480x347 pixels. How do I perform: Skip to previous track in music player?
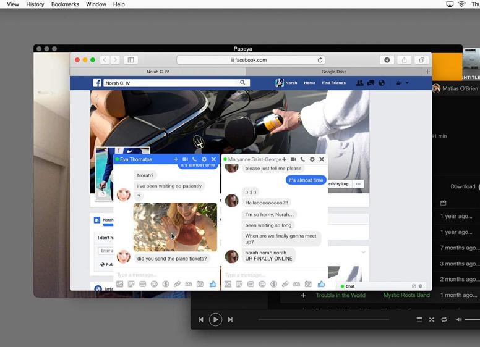[201, 319]
